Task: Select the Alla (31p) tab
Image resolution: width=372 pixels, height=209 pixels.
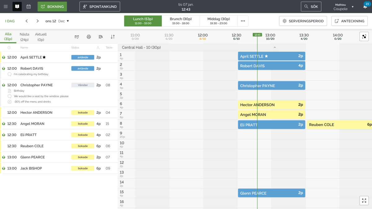Action: [8, 37]
